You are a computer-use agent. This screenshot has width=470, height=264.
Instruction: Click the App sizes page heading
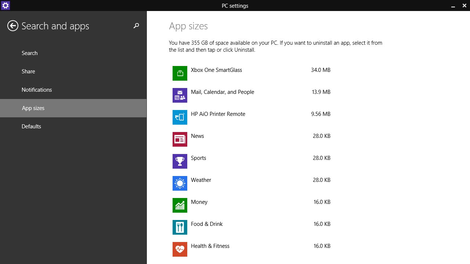pos(188,26)
